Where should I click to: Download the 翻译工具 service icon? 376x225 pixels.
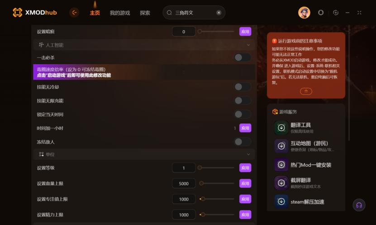(x=281, y=128)
